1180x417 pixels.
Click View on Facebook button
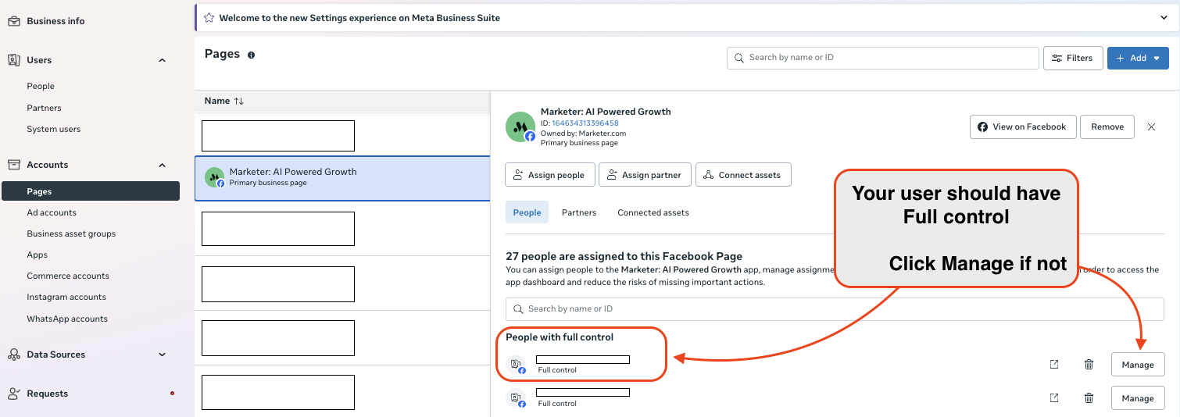tap(1023, 127)
